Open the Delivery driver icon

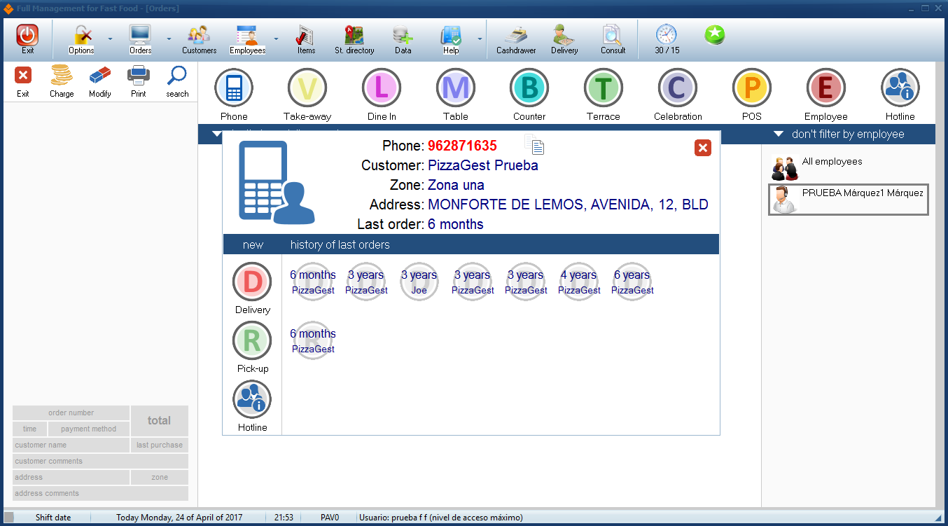tap(564, 35)
